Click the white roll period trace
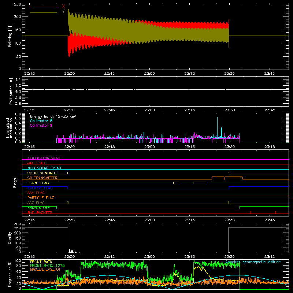Viewport: 293px width, 293px height. (155, 90)
